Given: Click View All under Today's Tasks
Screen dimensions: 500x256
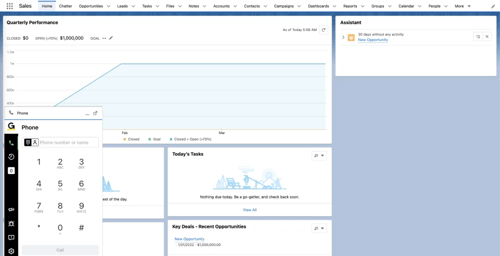Looking at the screenshot, I should [x=249, y=210].
